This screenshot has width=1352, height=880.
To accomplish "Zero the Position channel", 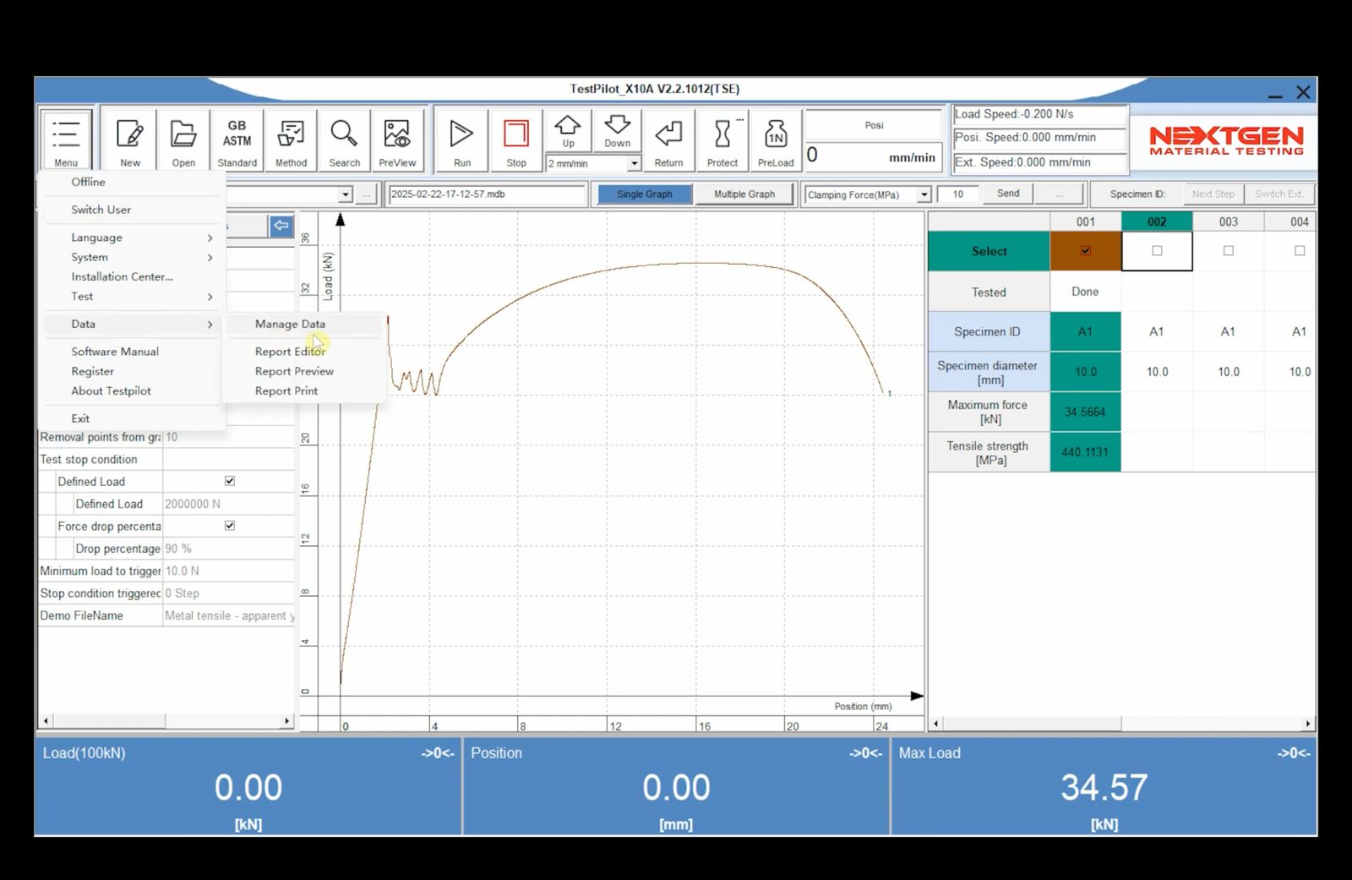I will [865, 753].
